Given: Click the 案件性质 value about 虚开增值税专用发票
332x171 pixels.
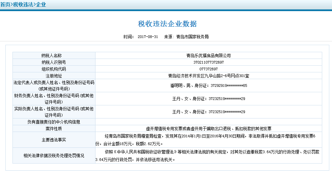Looking at the screenshot, I should [x=209, y=129].
